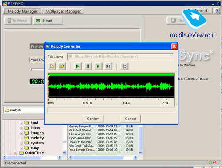Click the preview slider handle
Screen dimensions: 222x168
(x=31, y=69)
